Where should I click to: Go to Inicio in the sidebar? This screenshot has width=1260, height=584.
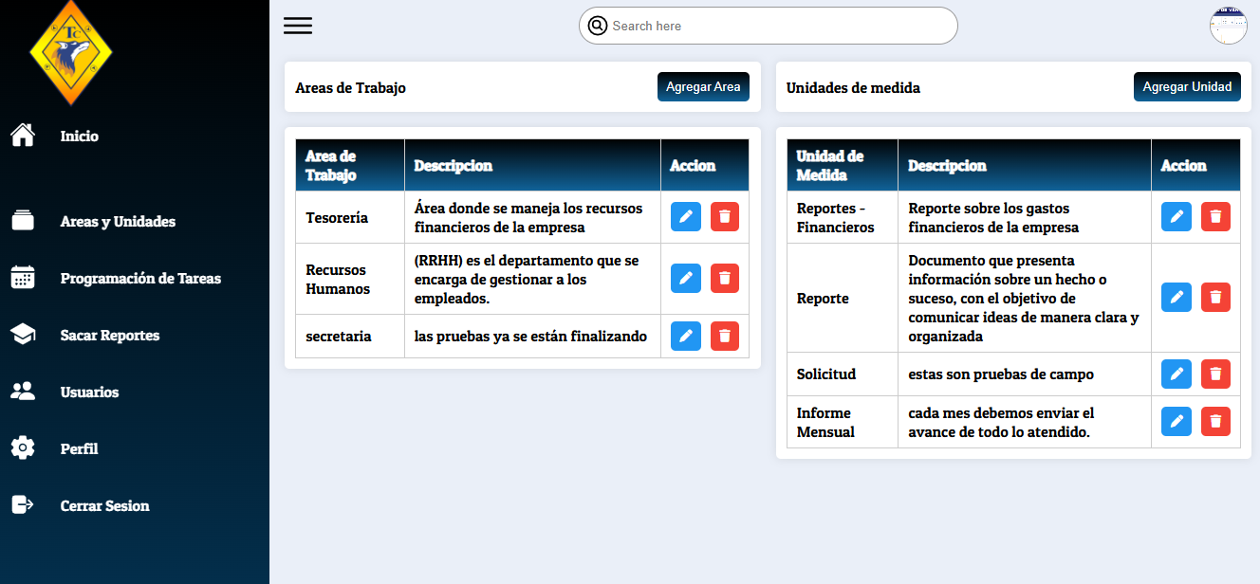pyautogui.click(x=79, y=137)
